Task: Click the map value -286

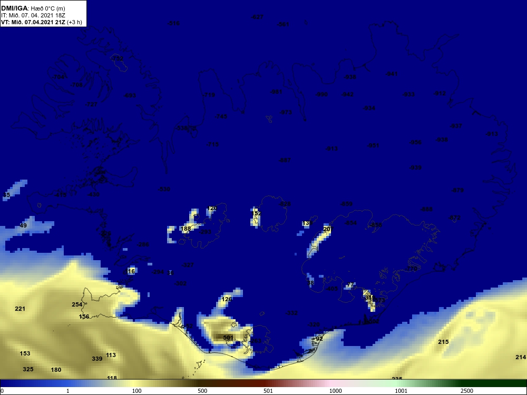Action: point(143,244)
